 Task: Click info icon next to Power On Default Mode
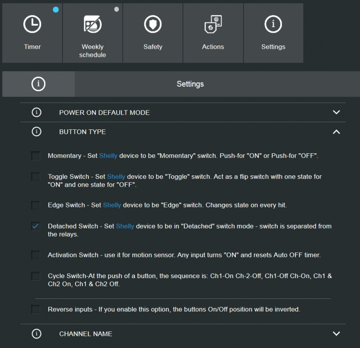[36, 112]
